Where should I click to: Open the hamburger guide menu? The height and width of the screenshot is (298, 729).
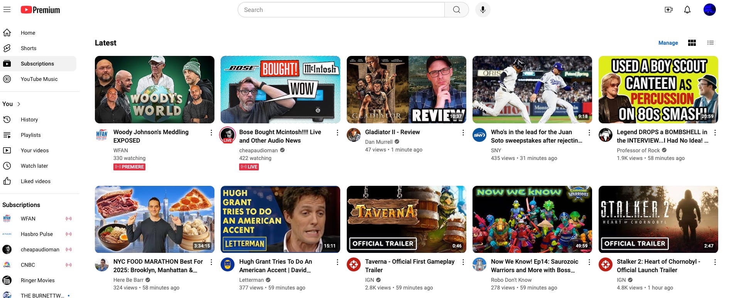pos(7,10)
